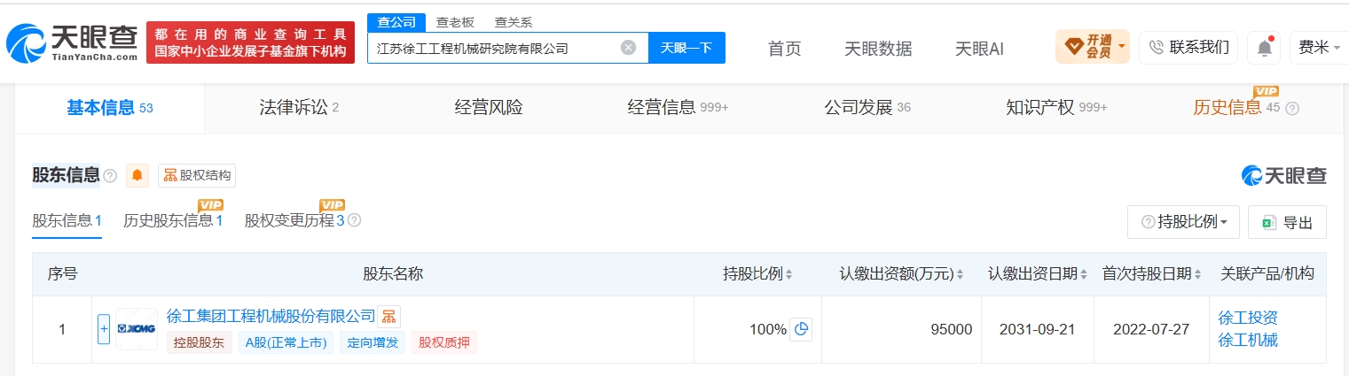
Task: Click the help icon after 股权变更历程
Action: click(355, 220)
